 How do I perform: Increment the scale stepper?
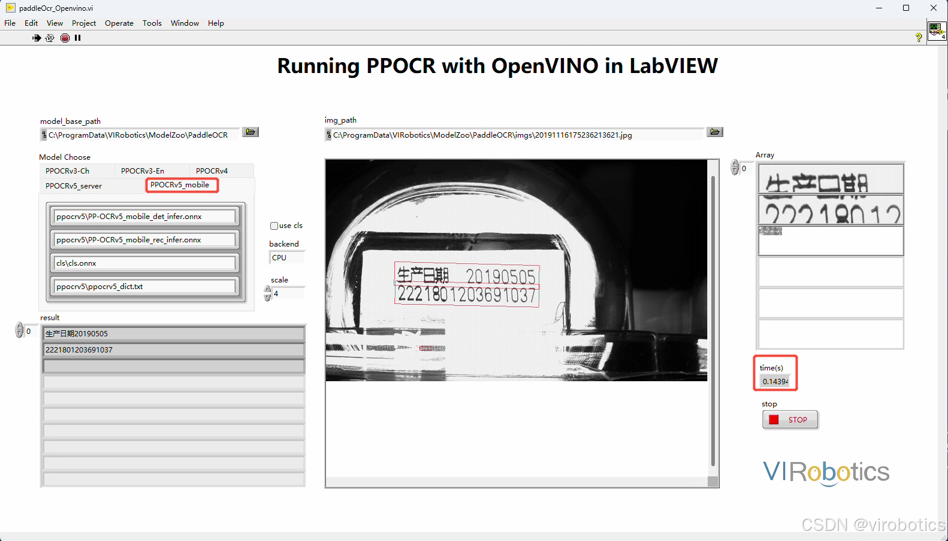(267, 290)
